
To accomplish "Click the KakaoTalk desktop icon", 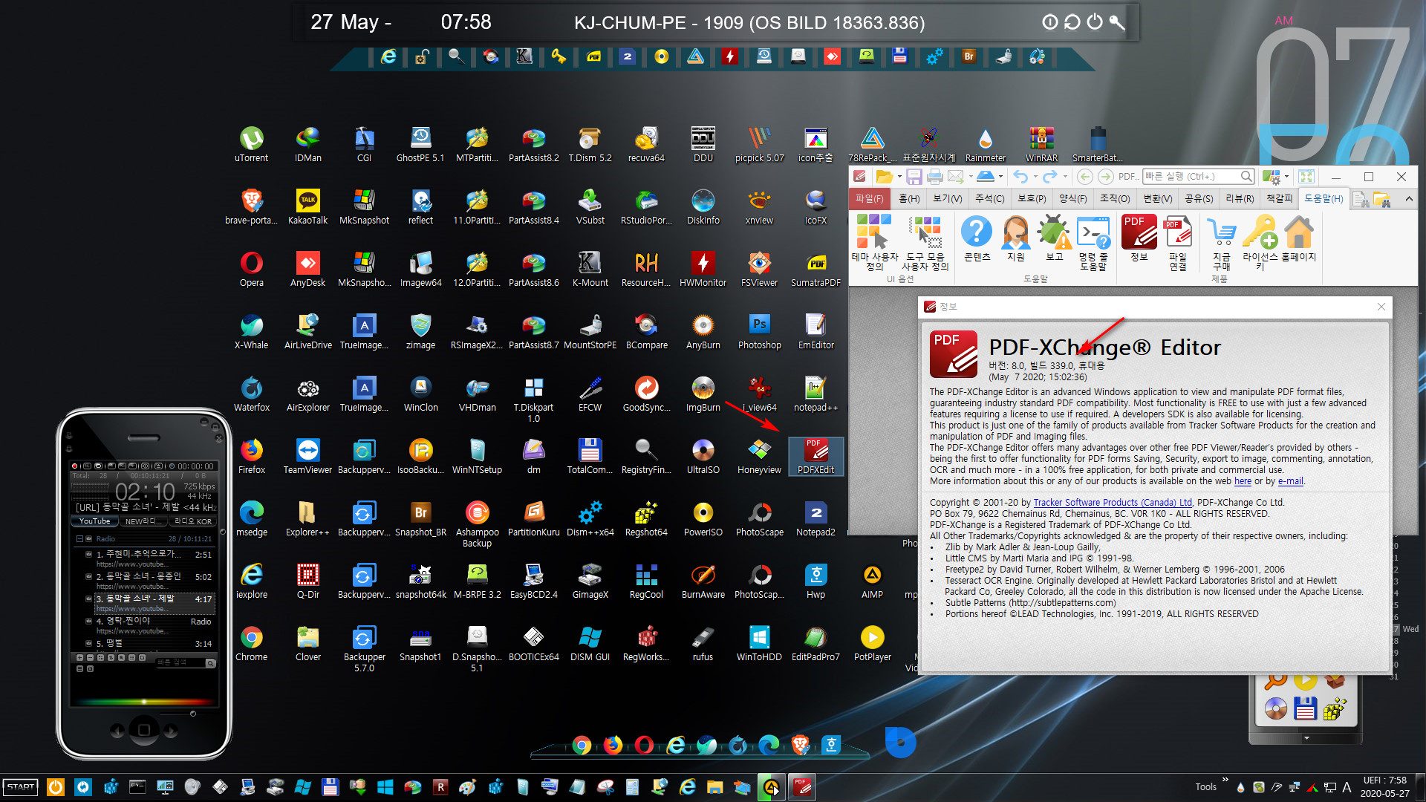I will coord(307,206).
